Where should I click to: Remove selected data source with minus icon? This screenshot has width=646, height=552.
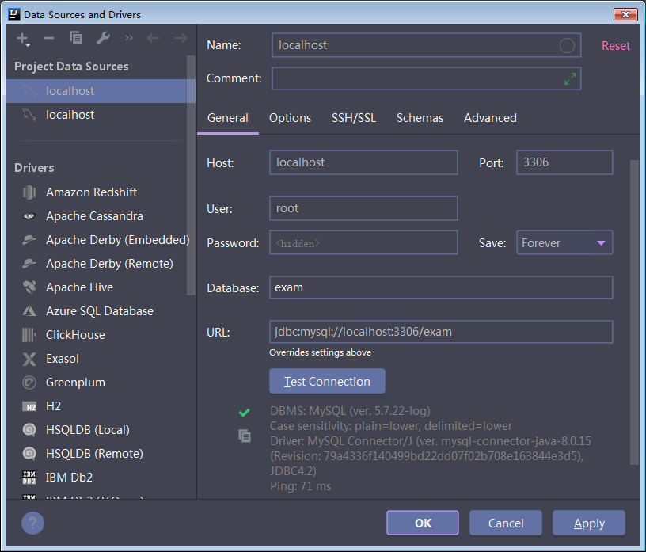(49, 38)
